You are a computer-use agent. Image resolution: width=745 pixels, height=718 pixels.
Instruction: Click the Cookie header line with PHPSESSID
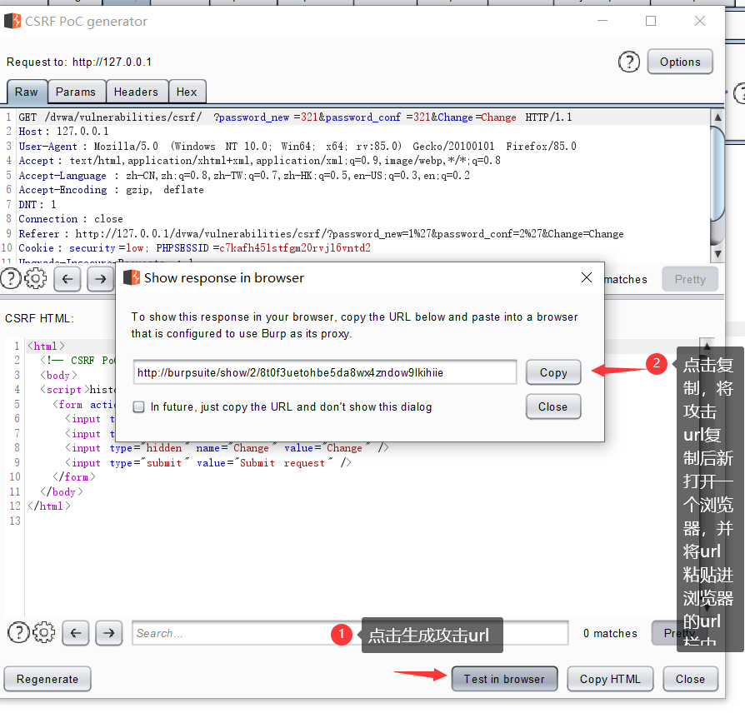click(194, 248)
